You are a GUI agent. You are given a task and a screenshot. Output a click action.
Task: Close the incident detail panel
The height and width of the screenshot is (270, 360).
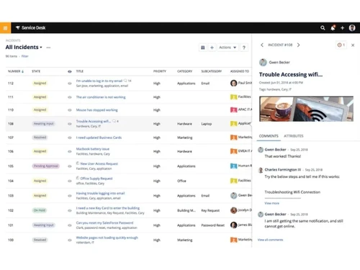[x=353, y=45]
